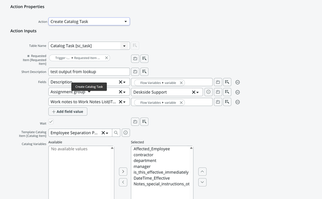Select Affected_Employee in Selected list
The image size is (322, 199).
point(152,149)
